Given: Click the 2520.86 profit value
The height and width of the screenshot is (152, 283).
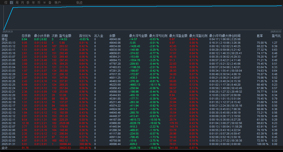Looking at the screenshot, I should click(x=64, y=123).
